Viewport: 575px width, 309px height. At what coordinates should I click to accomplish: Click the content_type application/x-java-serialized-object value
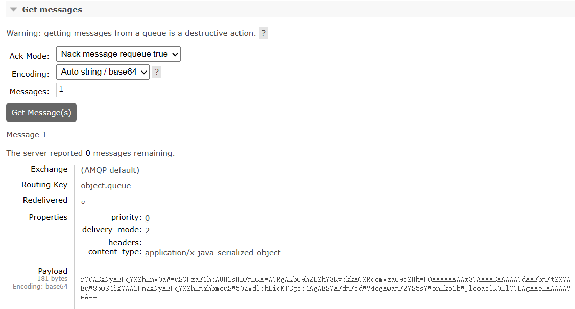(x=212, y=253)
